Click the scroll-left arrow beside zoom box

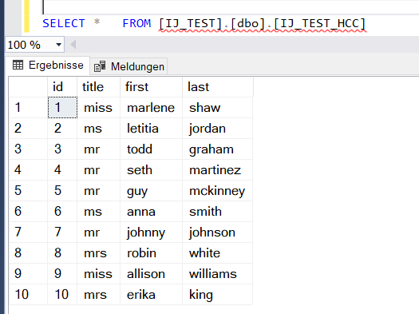(73, 45)
